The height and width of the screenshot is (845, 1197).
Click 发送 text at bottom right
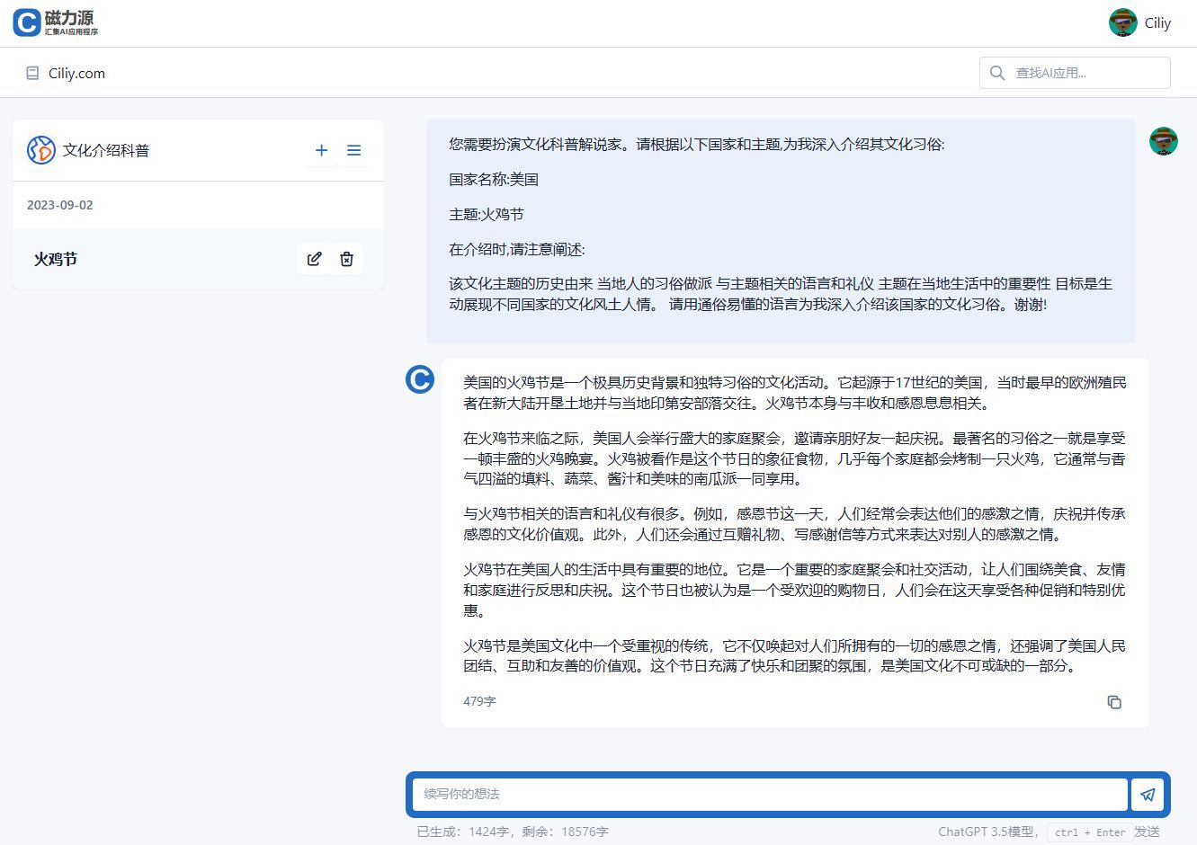[1147, 832]
